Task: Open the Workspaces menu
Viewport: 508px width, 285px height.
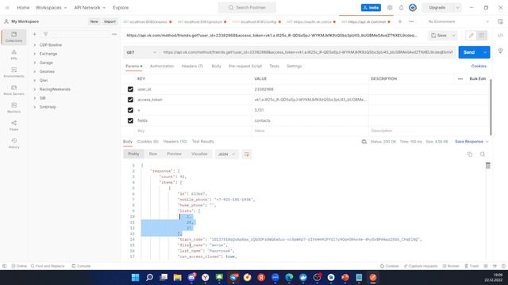Action: coord(51,7)
